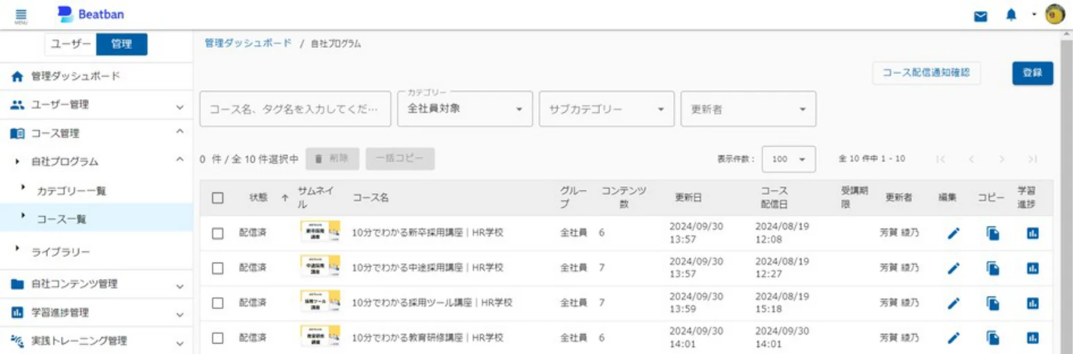Go to the first page of results
1073x354 pixels.
(940, 159)
